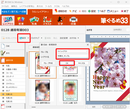
Task: Select thumbnail 0126 しめ縄 牡丹
Action: (70, 92)
